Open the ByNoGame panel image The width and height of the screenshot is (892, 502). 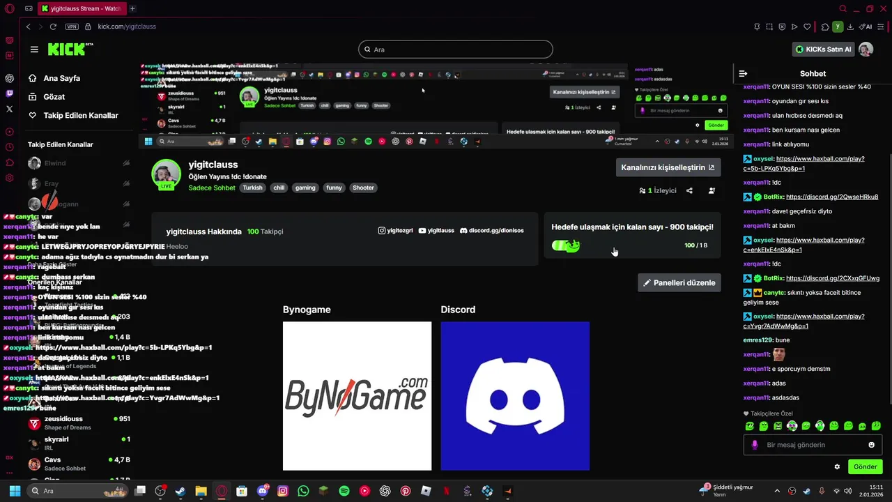click(357, 396)
